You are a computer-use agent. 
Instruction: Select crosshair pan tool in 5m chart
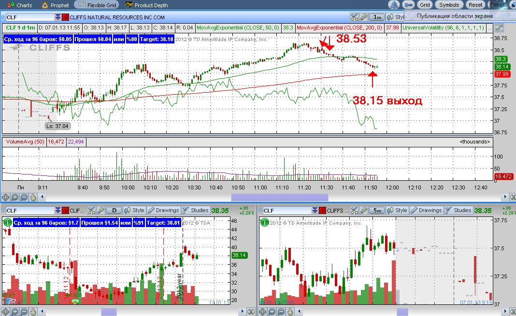click(262, 311)
